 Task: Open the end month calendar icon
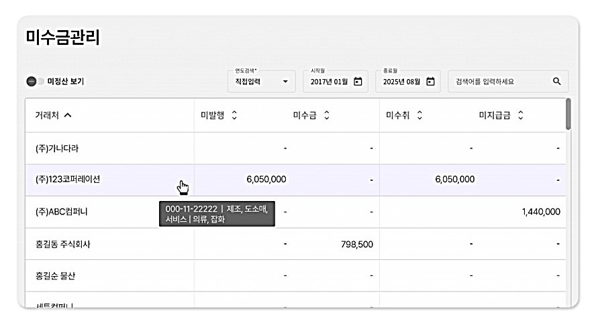point(430,82)
